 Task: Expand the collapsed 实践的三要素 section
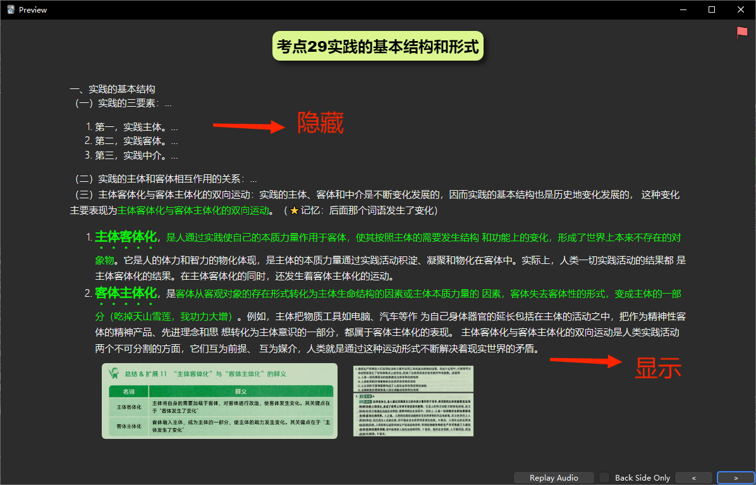coord(168,103)
